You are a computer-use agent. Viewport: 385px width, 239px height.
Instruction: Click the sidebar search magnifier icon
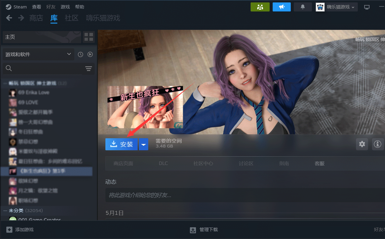pos(9,68)
